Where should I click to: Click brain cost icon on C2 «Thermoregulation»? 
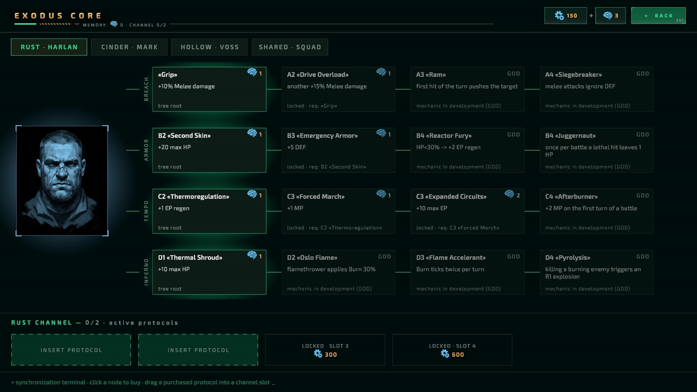pos(252,194)
